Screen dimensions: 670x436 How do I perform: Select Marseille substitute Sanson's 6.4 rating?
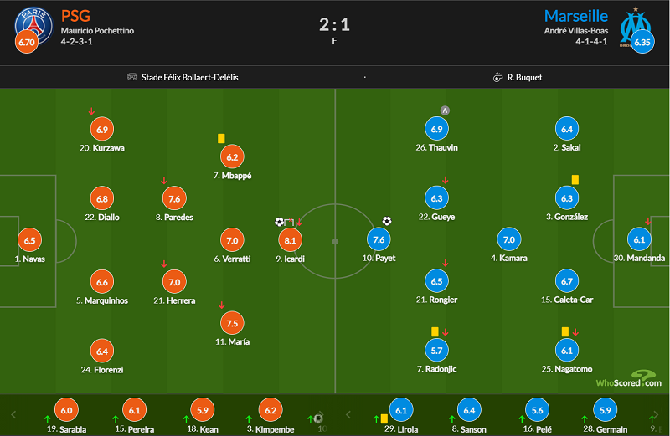[469, 410]
